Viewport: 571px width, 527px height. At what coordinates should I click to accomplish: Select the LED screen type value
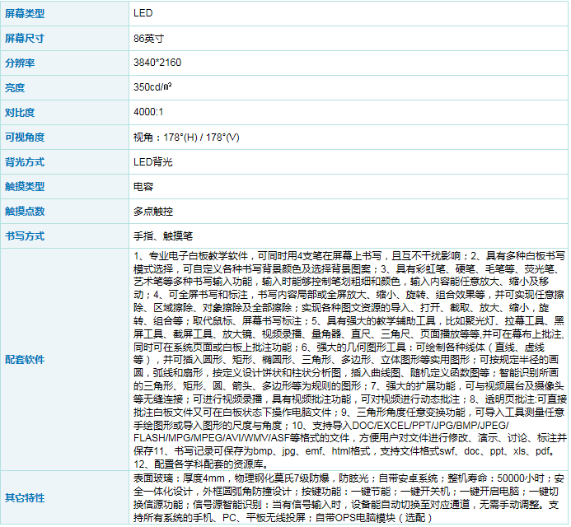point(143,13)
